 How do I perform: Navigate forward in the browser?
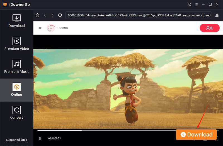click(53, 15)
